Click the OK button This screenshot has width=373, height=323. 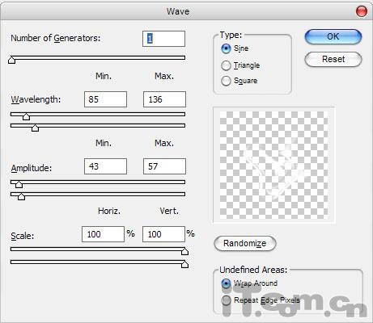click(333, 36)
